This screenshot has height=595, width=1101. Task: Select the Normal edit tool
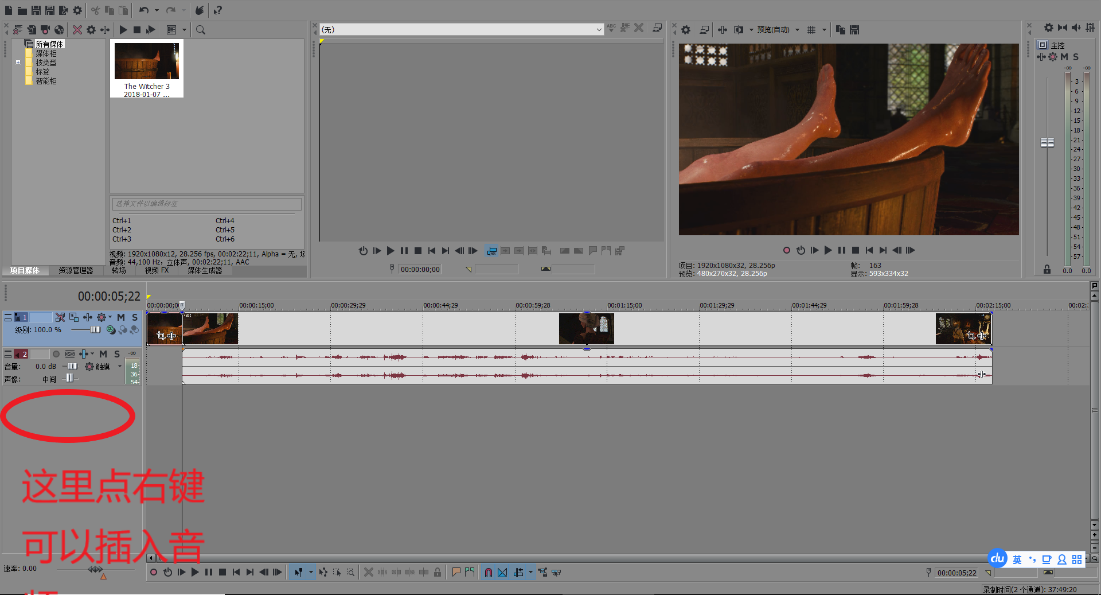[298, 572]
